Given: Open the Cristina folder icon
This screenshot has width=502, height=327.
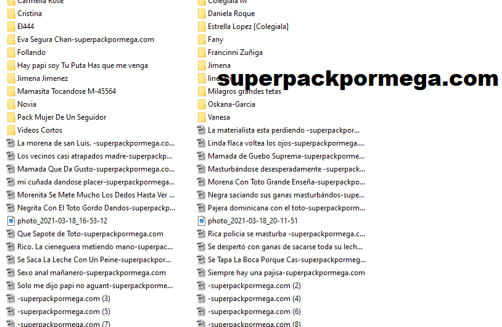Looking at the screenshot, I should pos(11,14).
